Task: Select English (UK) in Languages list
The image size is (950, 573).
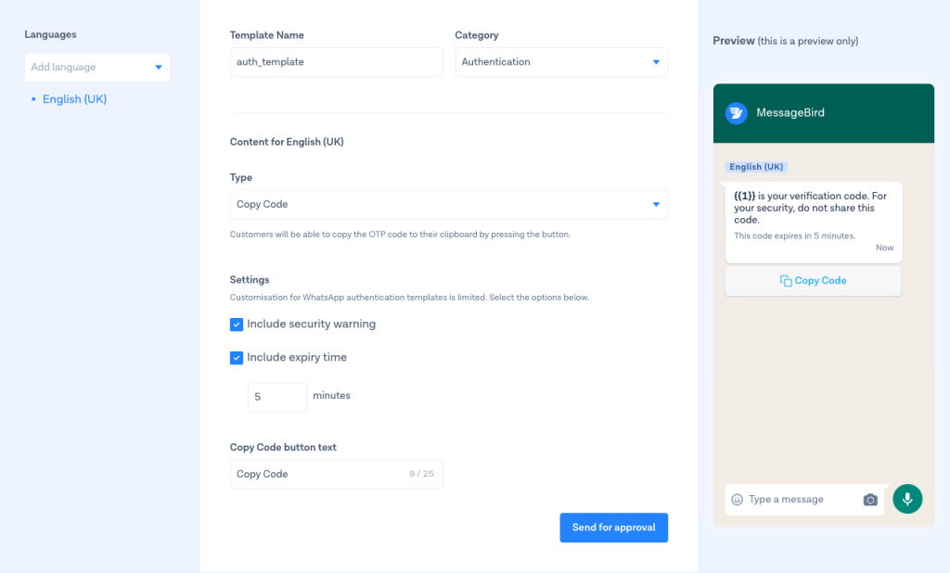Action: click(x=74, y=99)
